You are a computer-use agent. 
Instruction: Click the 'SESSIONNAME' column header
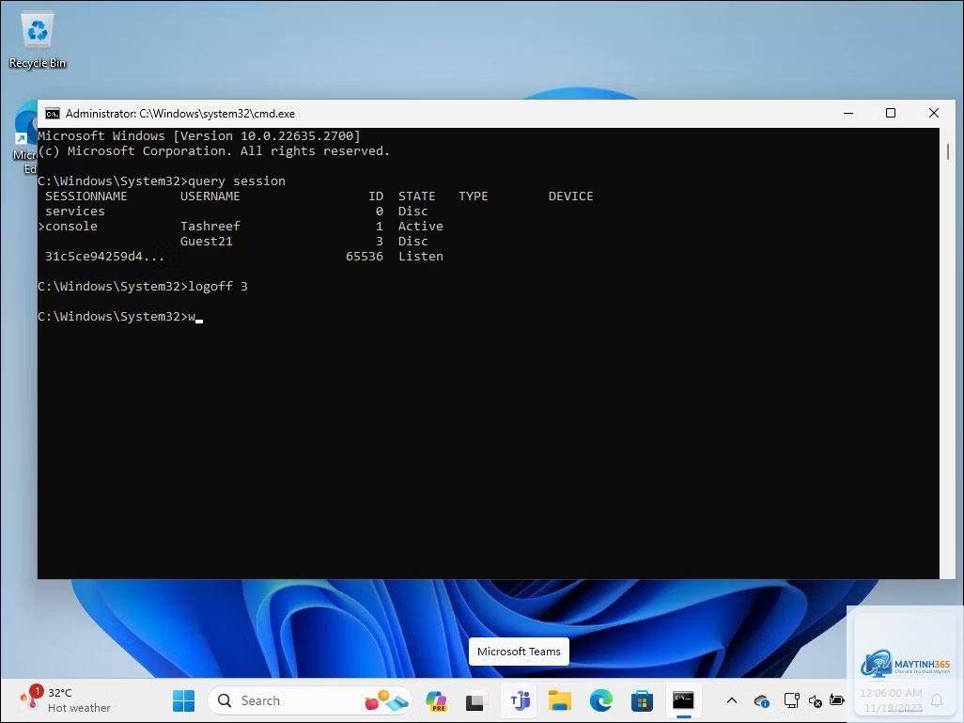[x=86, y=196]
